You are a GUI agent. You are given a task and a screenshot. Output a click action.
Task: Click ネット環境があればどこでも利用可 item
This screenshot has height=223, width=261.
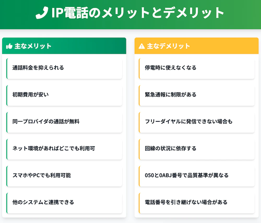pos(64,149)
